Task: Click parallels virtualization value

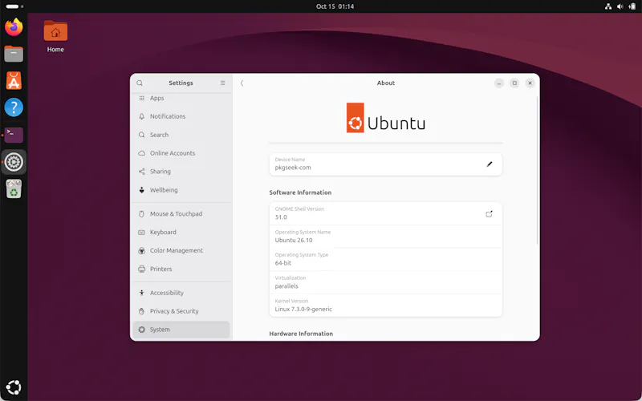Action: (x=286, y=286)
